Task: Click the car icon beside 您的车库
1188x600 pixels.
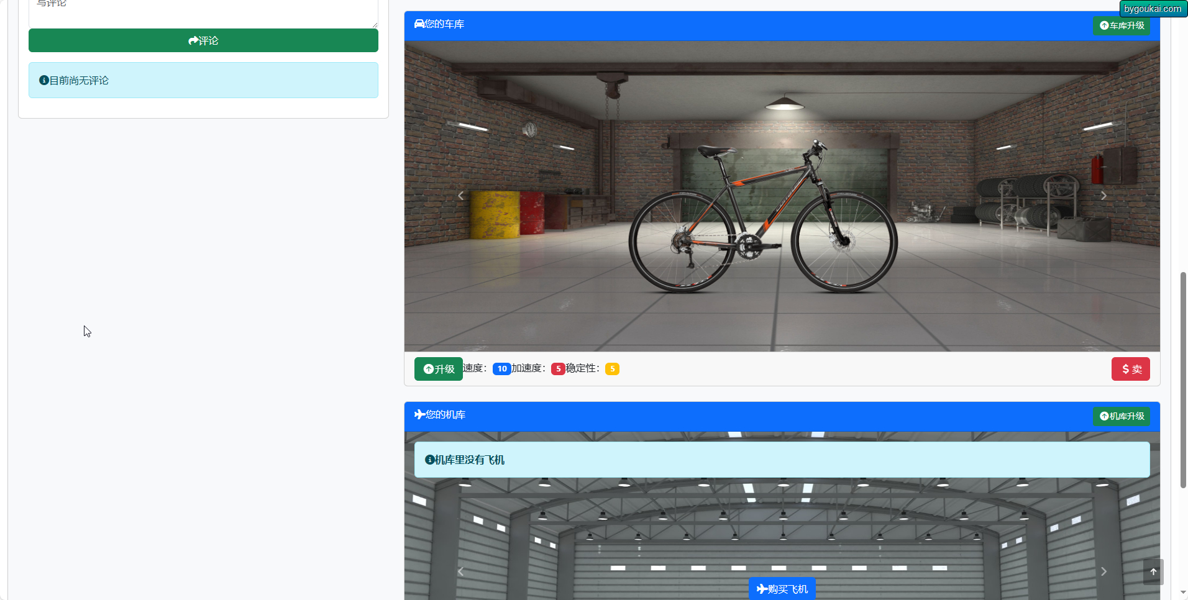Action: (419, 24)
